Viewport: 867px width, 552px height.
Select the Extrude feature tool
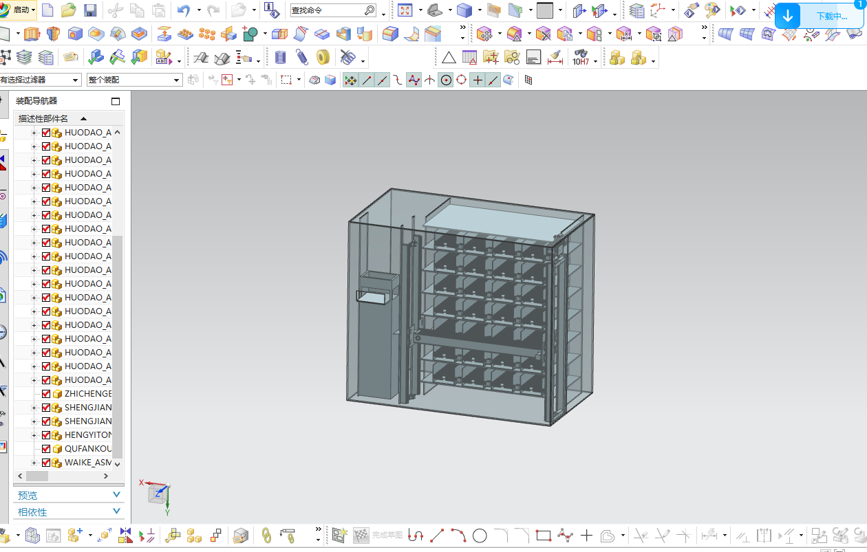tap(32, 33)
